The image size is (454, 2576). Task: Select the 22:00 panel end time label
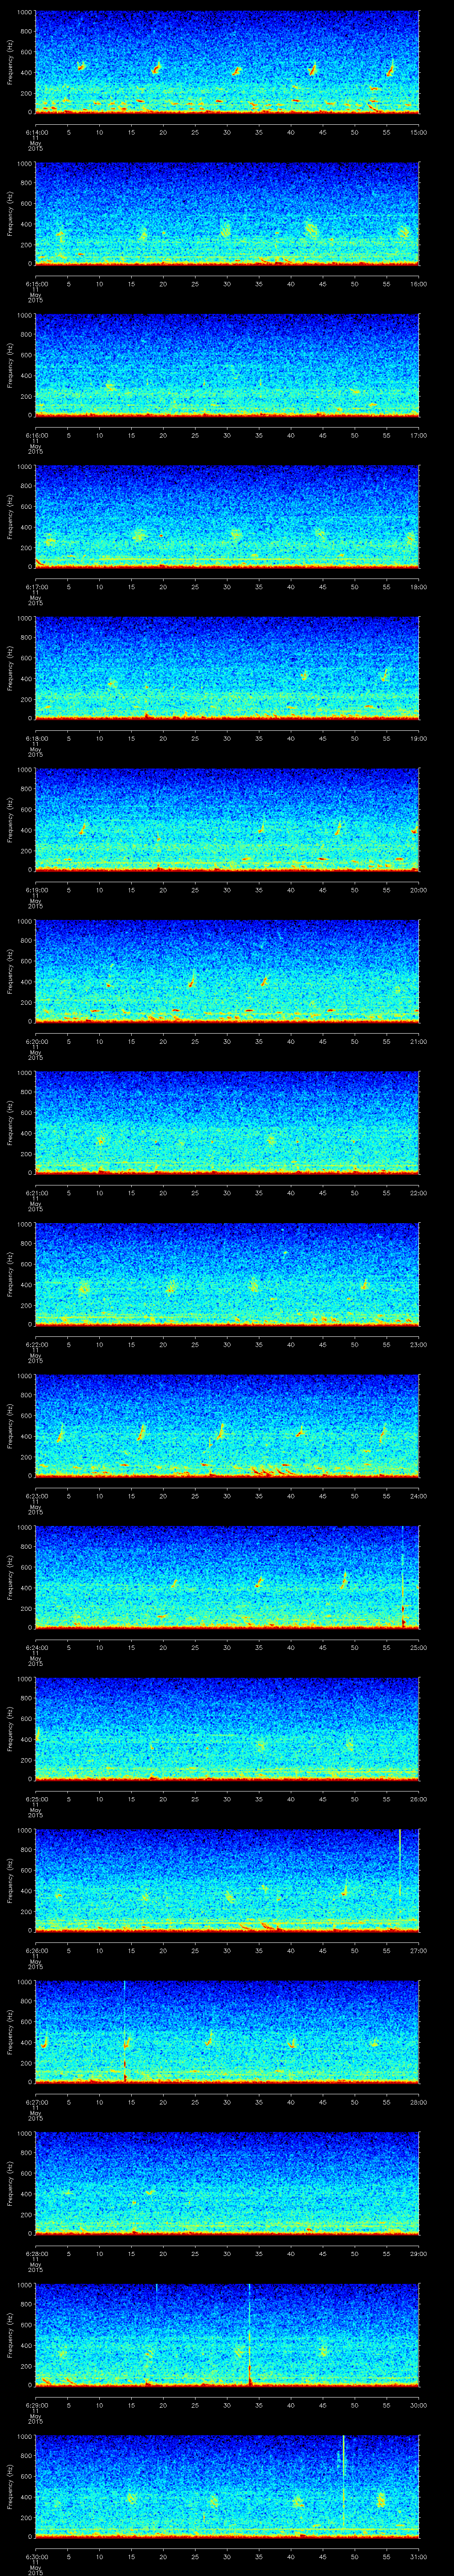point(418,1192)
